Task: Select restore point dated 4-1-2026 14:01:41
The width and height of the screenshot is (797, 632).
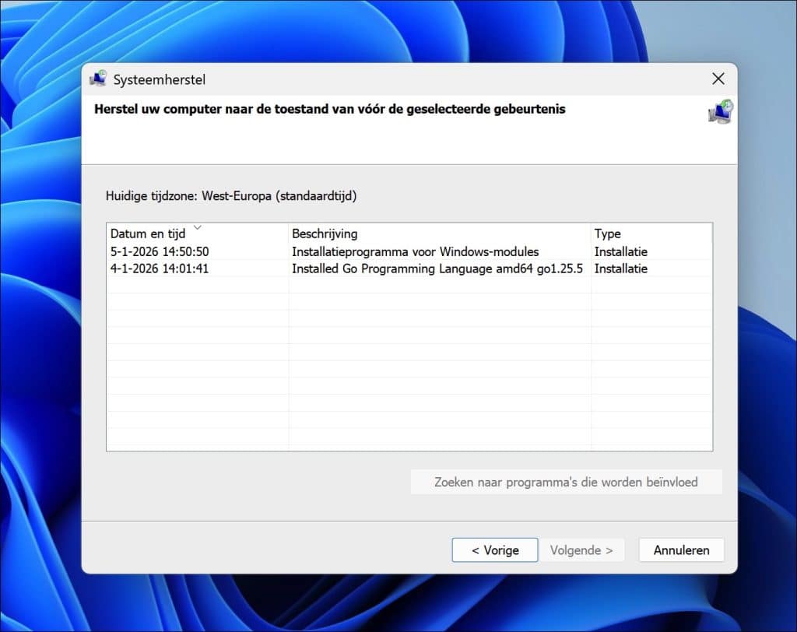Action: tap(160, 269)
